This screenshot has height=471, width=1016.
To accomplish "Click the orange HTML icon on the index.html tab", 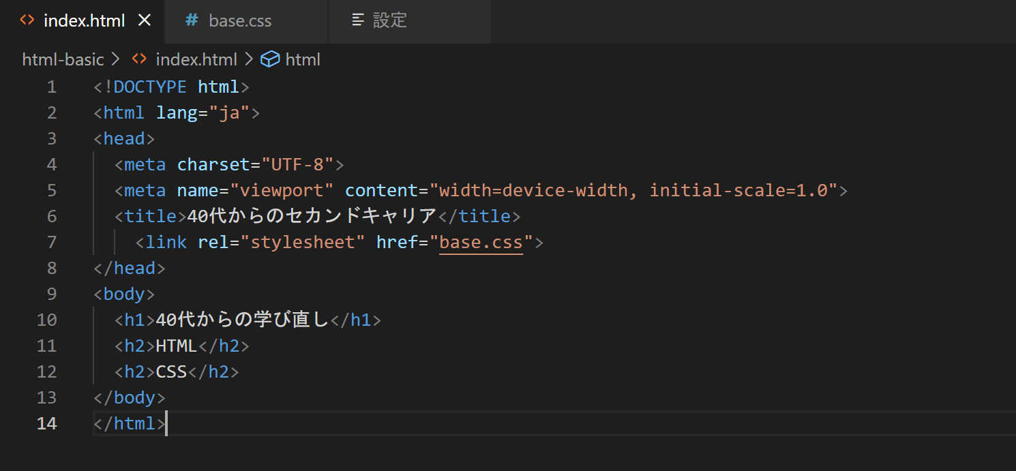I will (x=27, y=20).
